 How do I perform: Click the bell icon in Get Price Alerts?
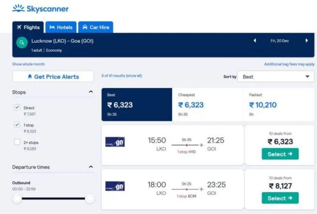tap(30, 76)
